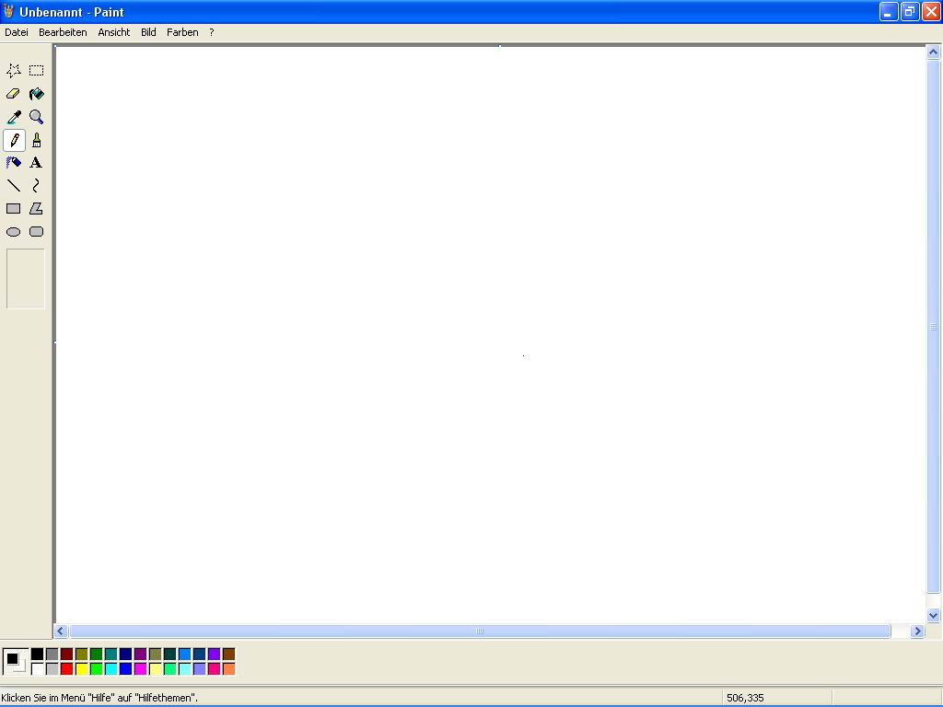Click the Paint icon in the title bar
The image size is (943, 707).
[8, 11]
